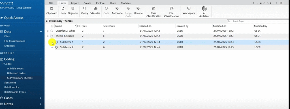Switch to the Create ribbon tab
Screen dimensions: 290x109
pos(87,3)
